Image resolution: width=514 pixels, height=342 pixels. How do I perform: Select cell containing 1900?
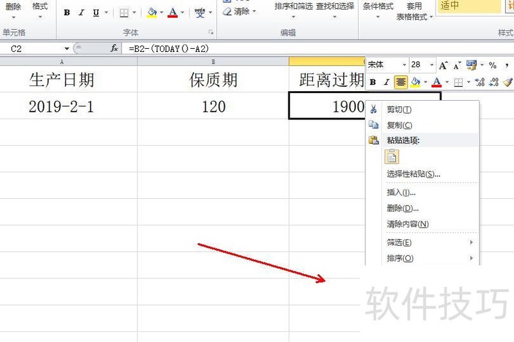tap(327, 106)
